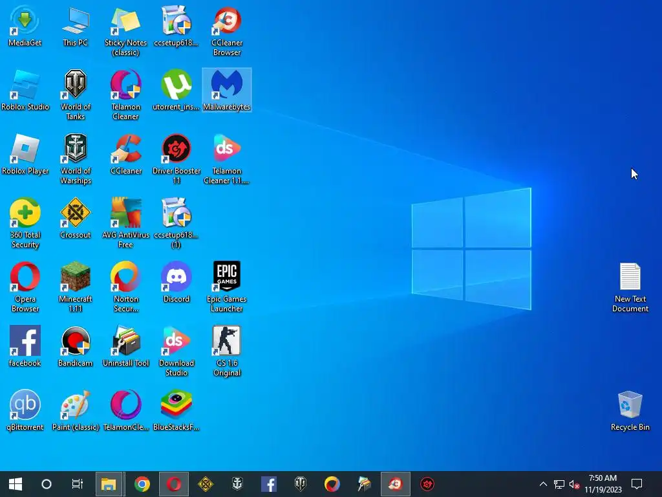The height and width of the screenshot is (497, 662).
Task: Select the Norton Secur... desktop shortcut
Action: [x=126, y=288]
